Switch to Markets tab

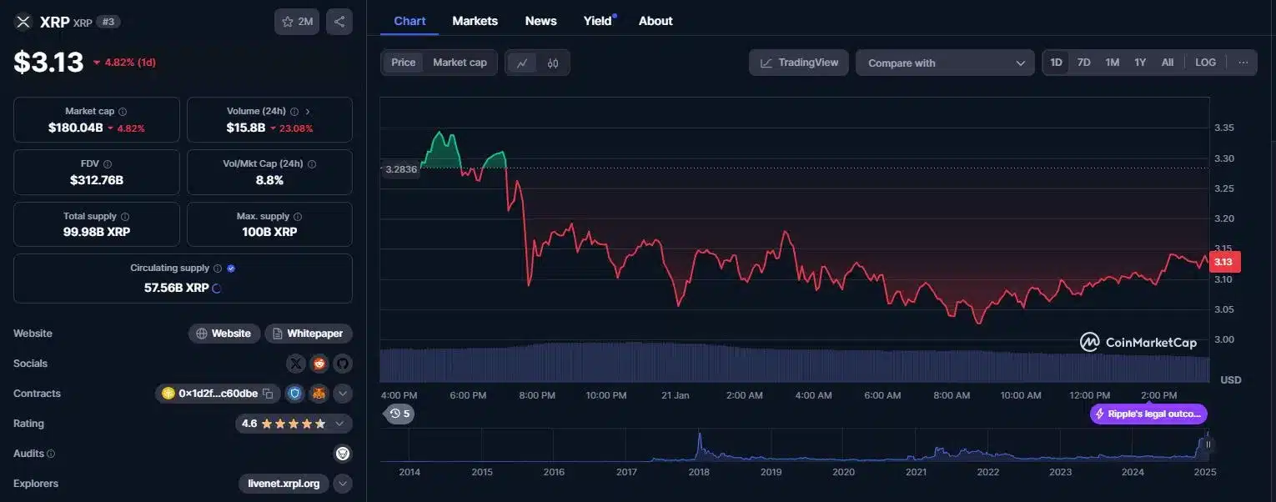[x=475, y=21]
